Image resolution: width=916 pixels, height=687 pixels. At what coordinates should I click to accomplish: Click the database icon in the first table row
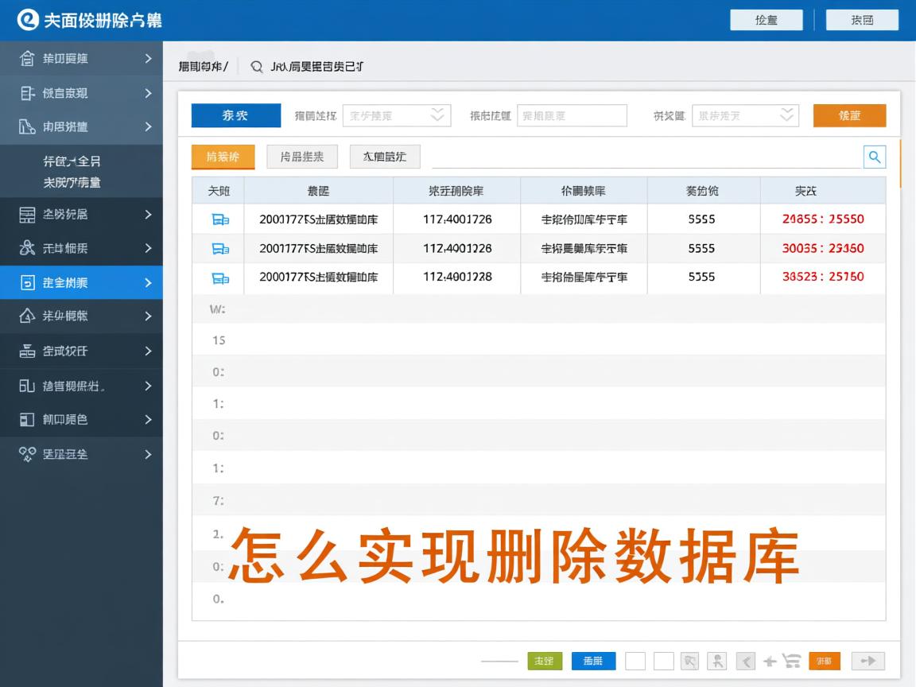coord(217,219)
